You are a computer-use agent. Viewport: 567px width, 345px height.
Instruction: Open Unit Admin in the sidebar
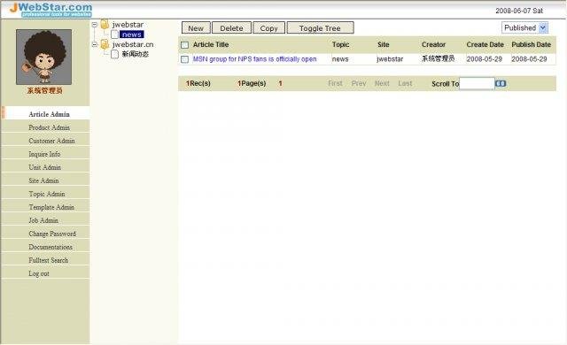tap(45, 167)
